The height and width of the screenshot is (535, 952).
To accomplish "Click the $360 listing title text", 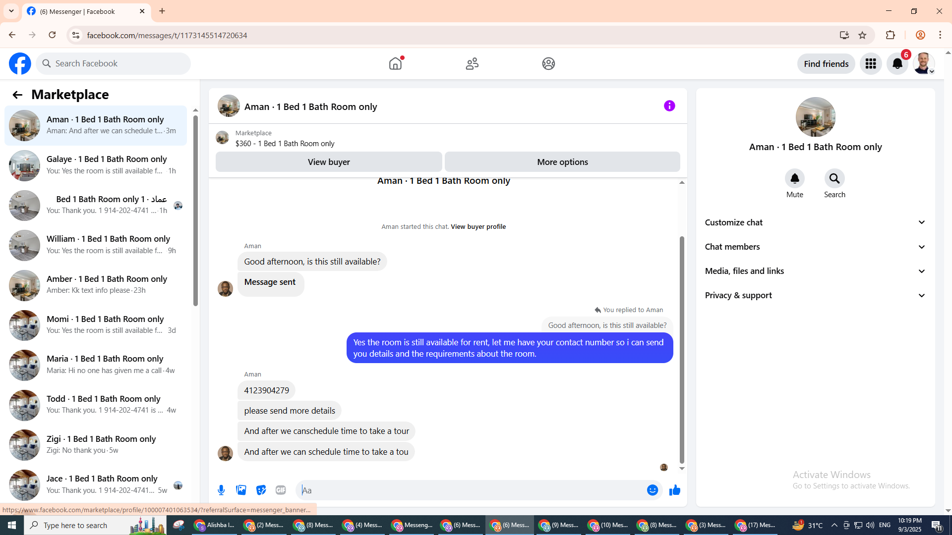I will tap(285, 144).
